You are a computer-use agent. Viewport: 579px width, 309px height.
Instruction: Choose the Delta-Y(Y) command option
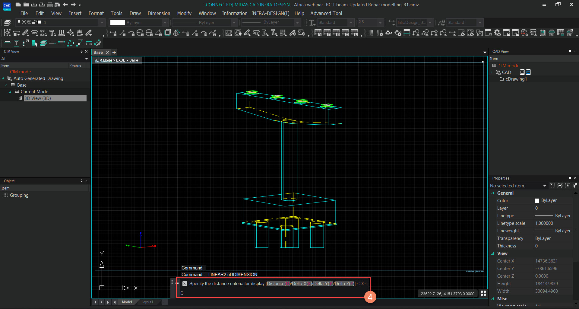[323, 284]
